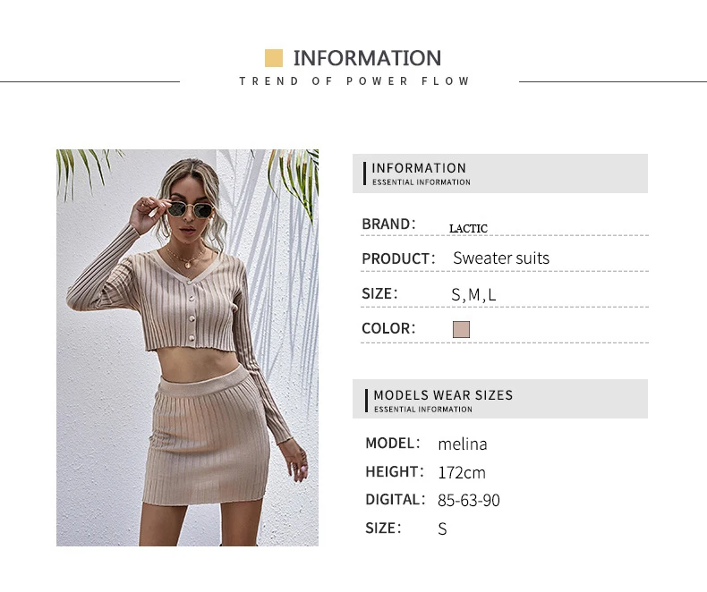Click the Sweater suits product text
707x592 pixels.
point(501,258)
